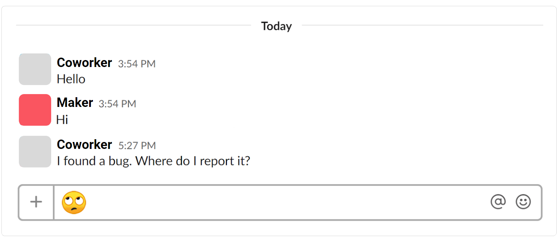This screenshot has width=557, height=243.
Task: Select the Hello message text
Action: point(71,79)
